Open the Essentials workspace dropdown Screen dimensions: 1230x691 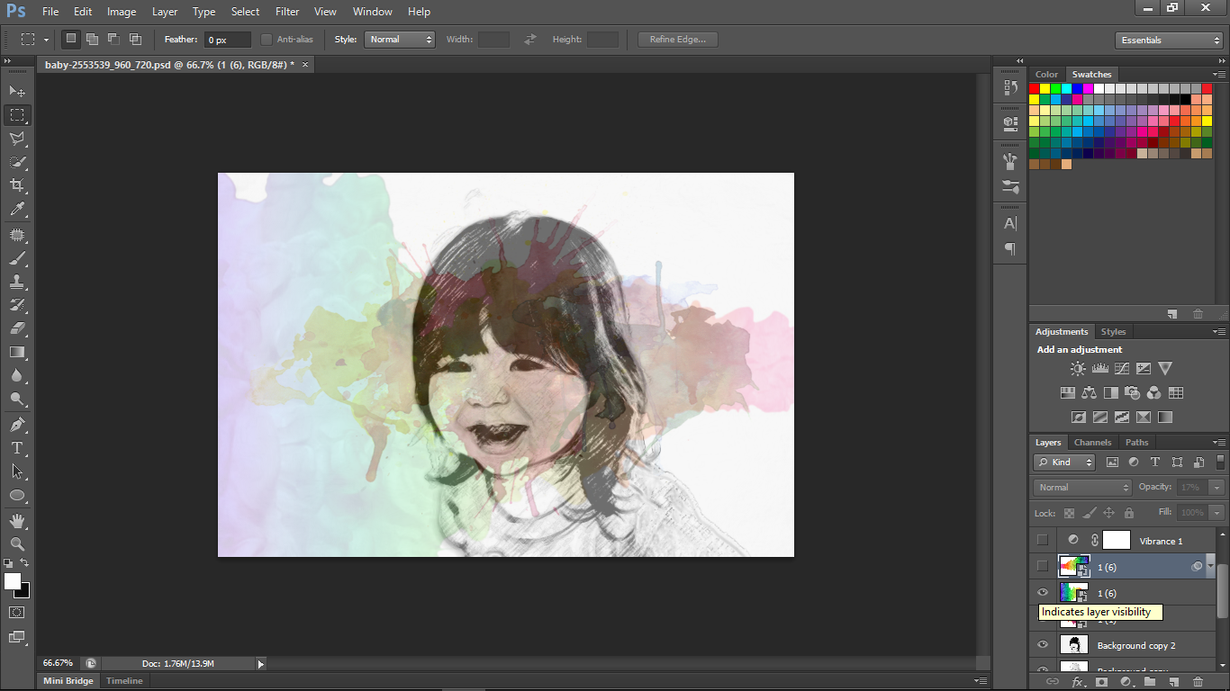[x=1168, y=40]
